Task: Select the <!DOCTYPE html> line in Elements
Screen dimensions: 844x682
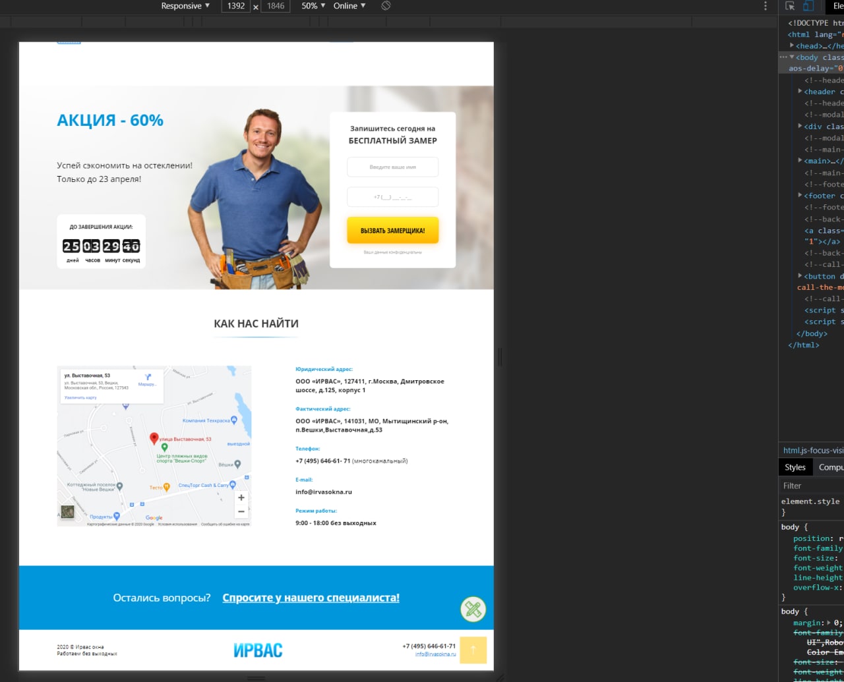Action: coord(816,23)
